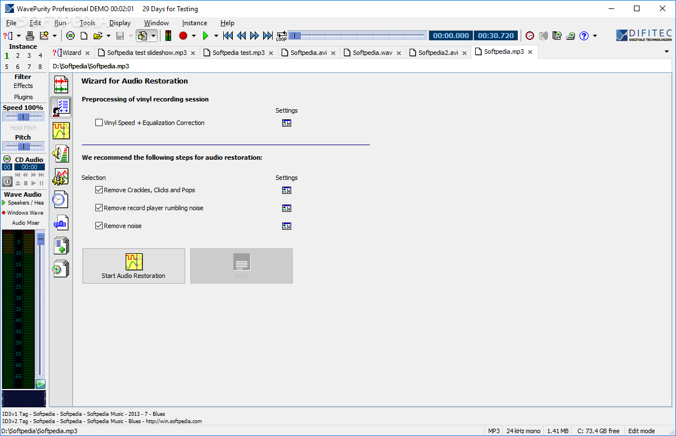Start recording with the red record button
The image size is (676, 436).
click(183, 36)
